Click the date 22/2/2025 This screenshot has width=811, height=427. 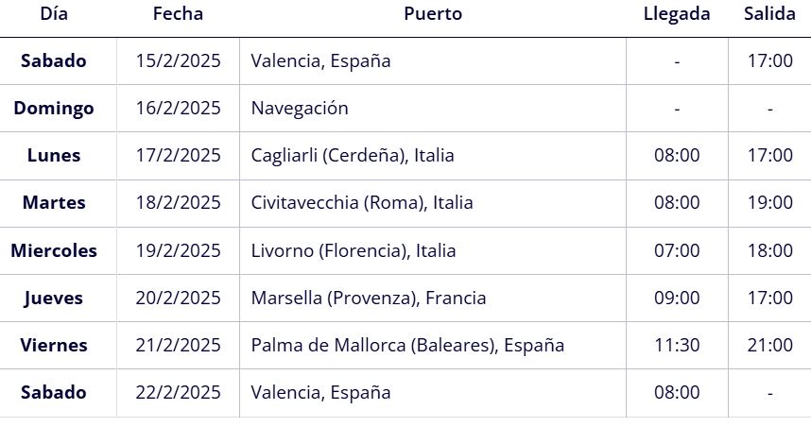coord(178,392)
